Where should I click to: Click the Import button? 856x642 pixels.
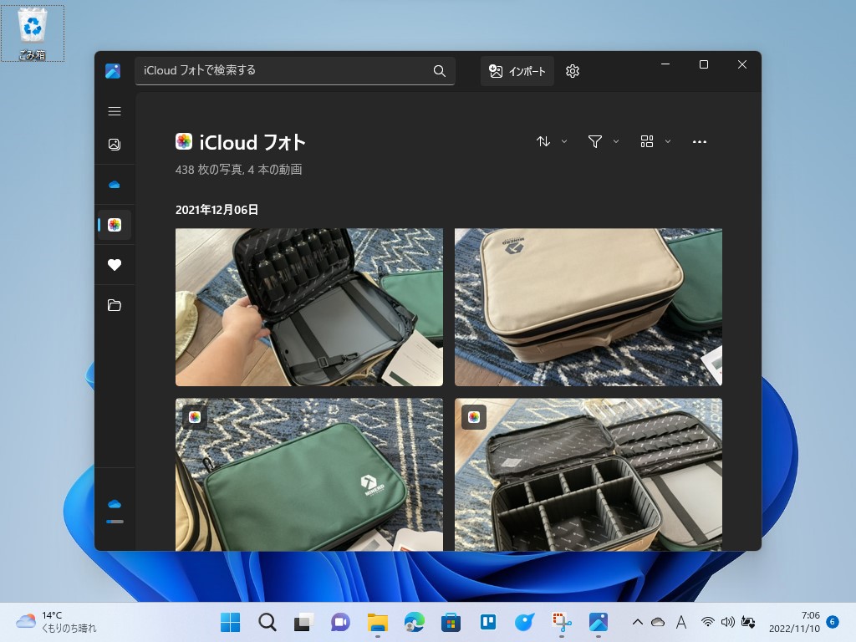click(x=517, y=71)
